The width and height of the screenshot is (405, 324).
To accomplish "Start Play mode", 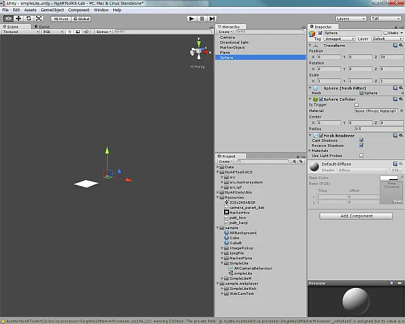I will pyautogui.click(x=192, y=18).
